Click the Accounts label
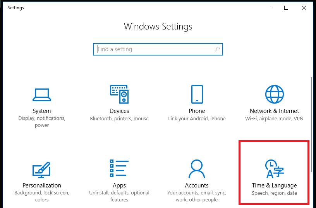The image size is (316, 208). coord(197,185)
